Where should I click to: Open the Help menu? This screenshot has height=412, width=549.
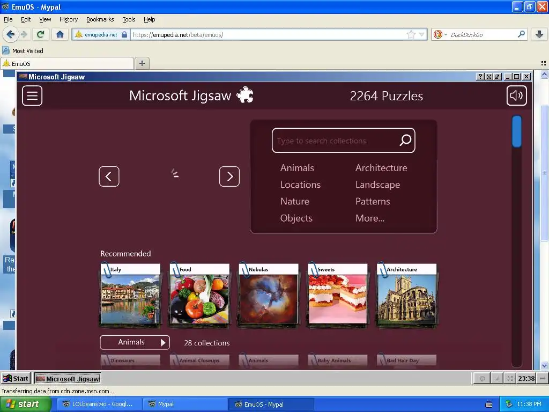149,19
